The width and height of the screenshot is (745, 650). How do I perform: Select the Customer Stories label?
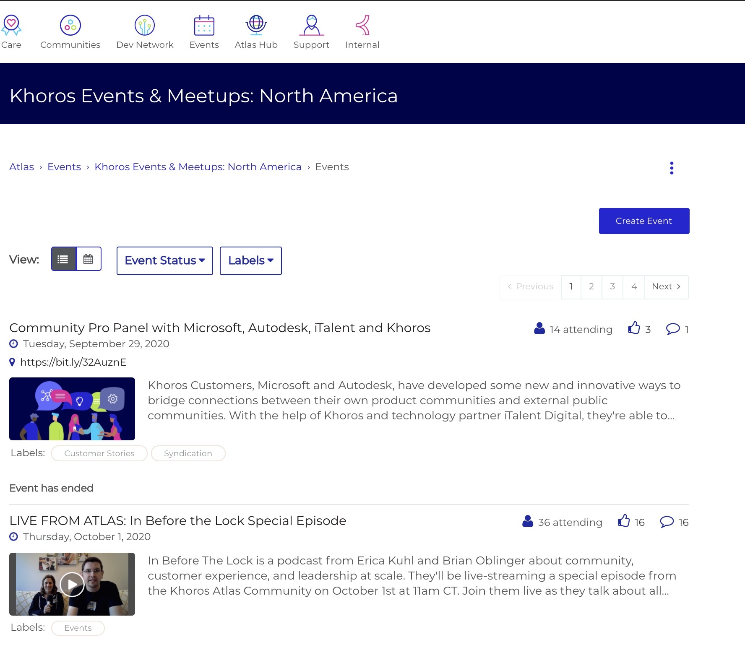99,453
